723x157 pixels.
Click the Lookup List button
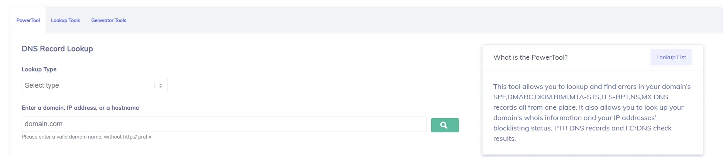click(671, 57)
